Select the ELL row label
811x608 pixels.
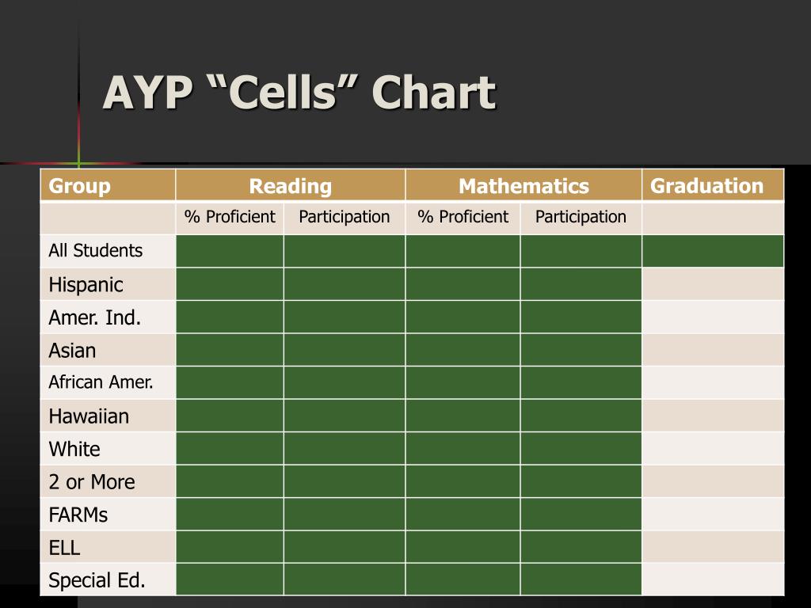point(64,548)
